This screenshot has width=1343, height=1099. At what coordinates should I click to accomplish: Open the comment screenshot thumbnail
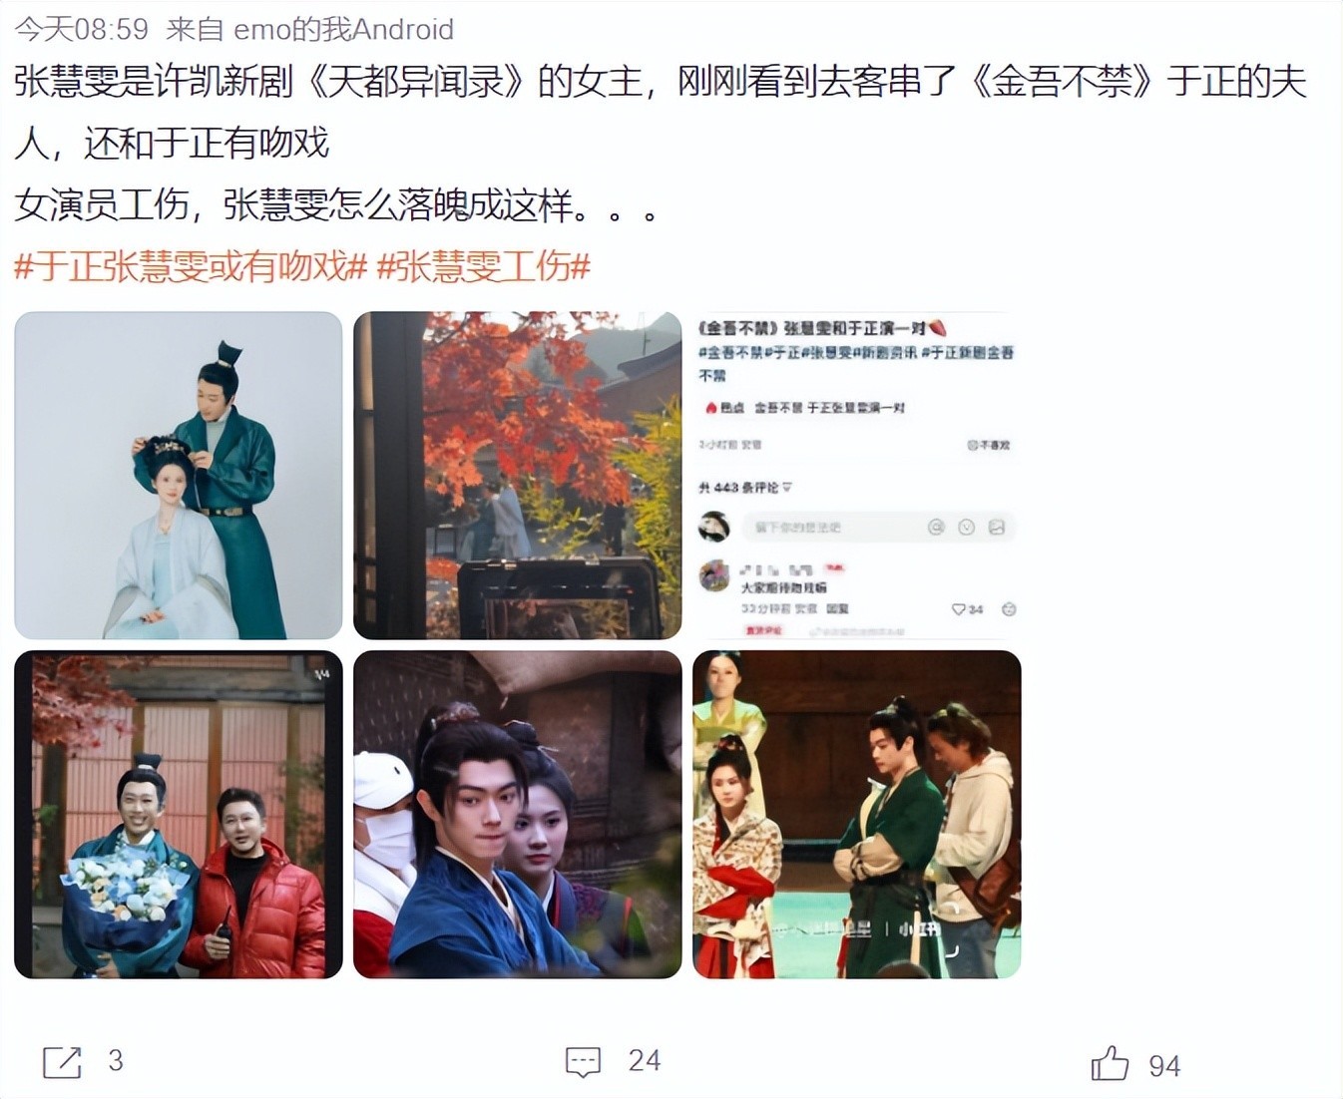pos(857,476)
